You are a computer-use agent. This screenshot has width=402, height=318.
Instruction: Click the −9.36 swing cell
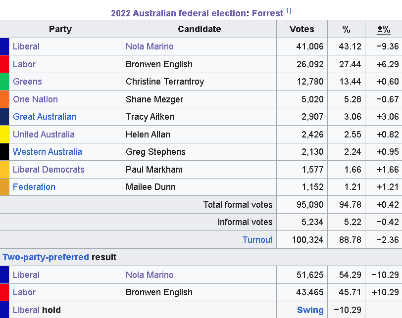click(x=384, y=46)
